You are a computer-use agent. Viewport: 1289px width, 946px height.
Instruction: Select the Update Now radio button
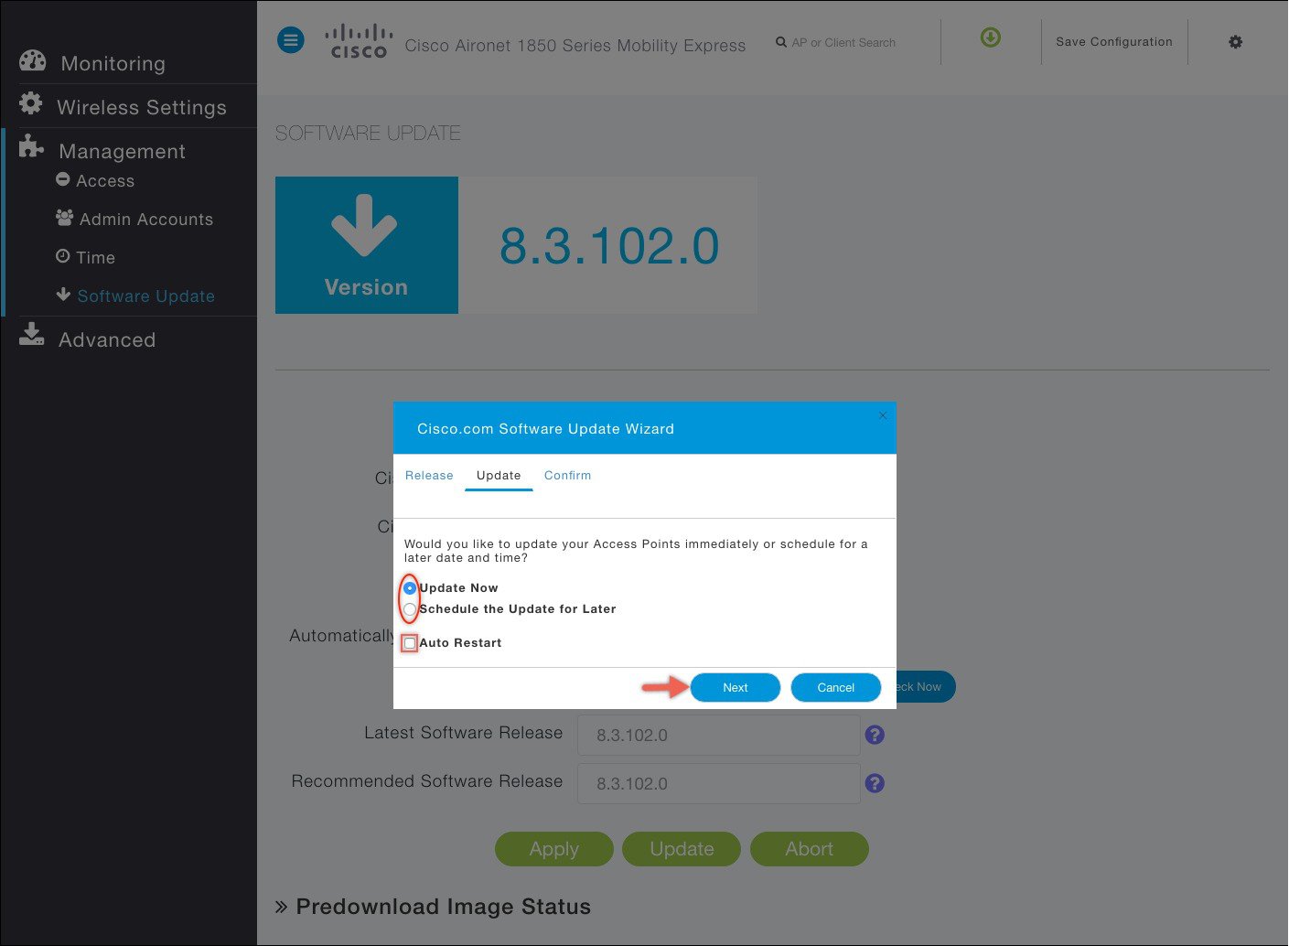(410, 588)
